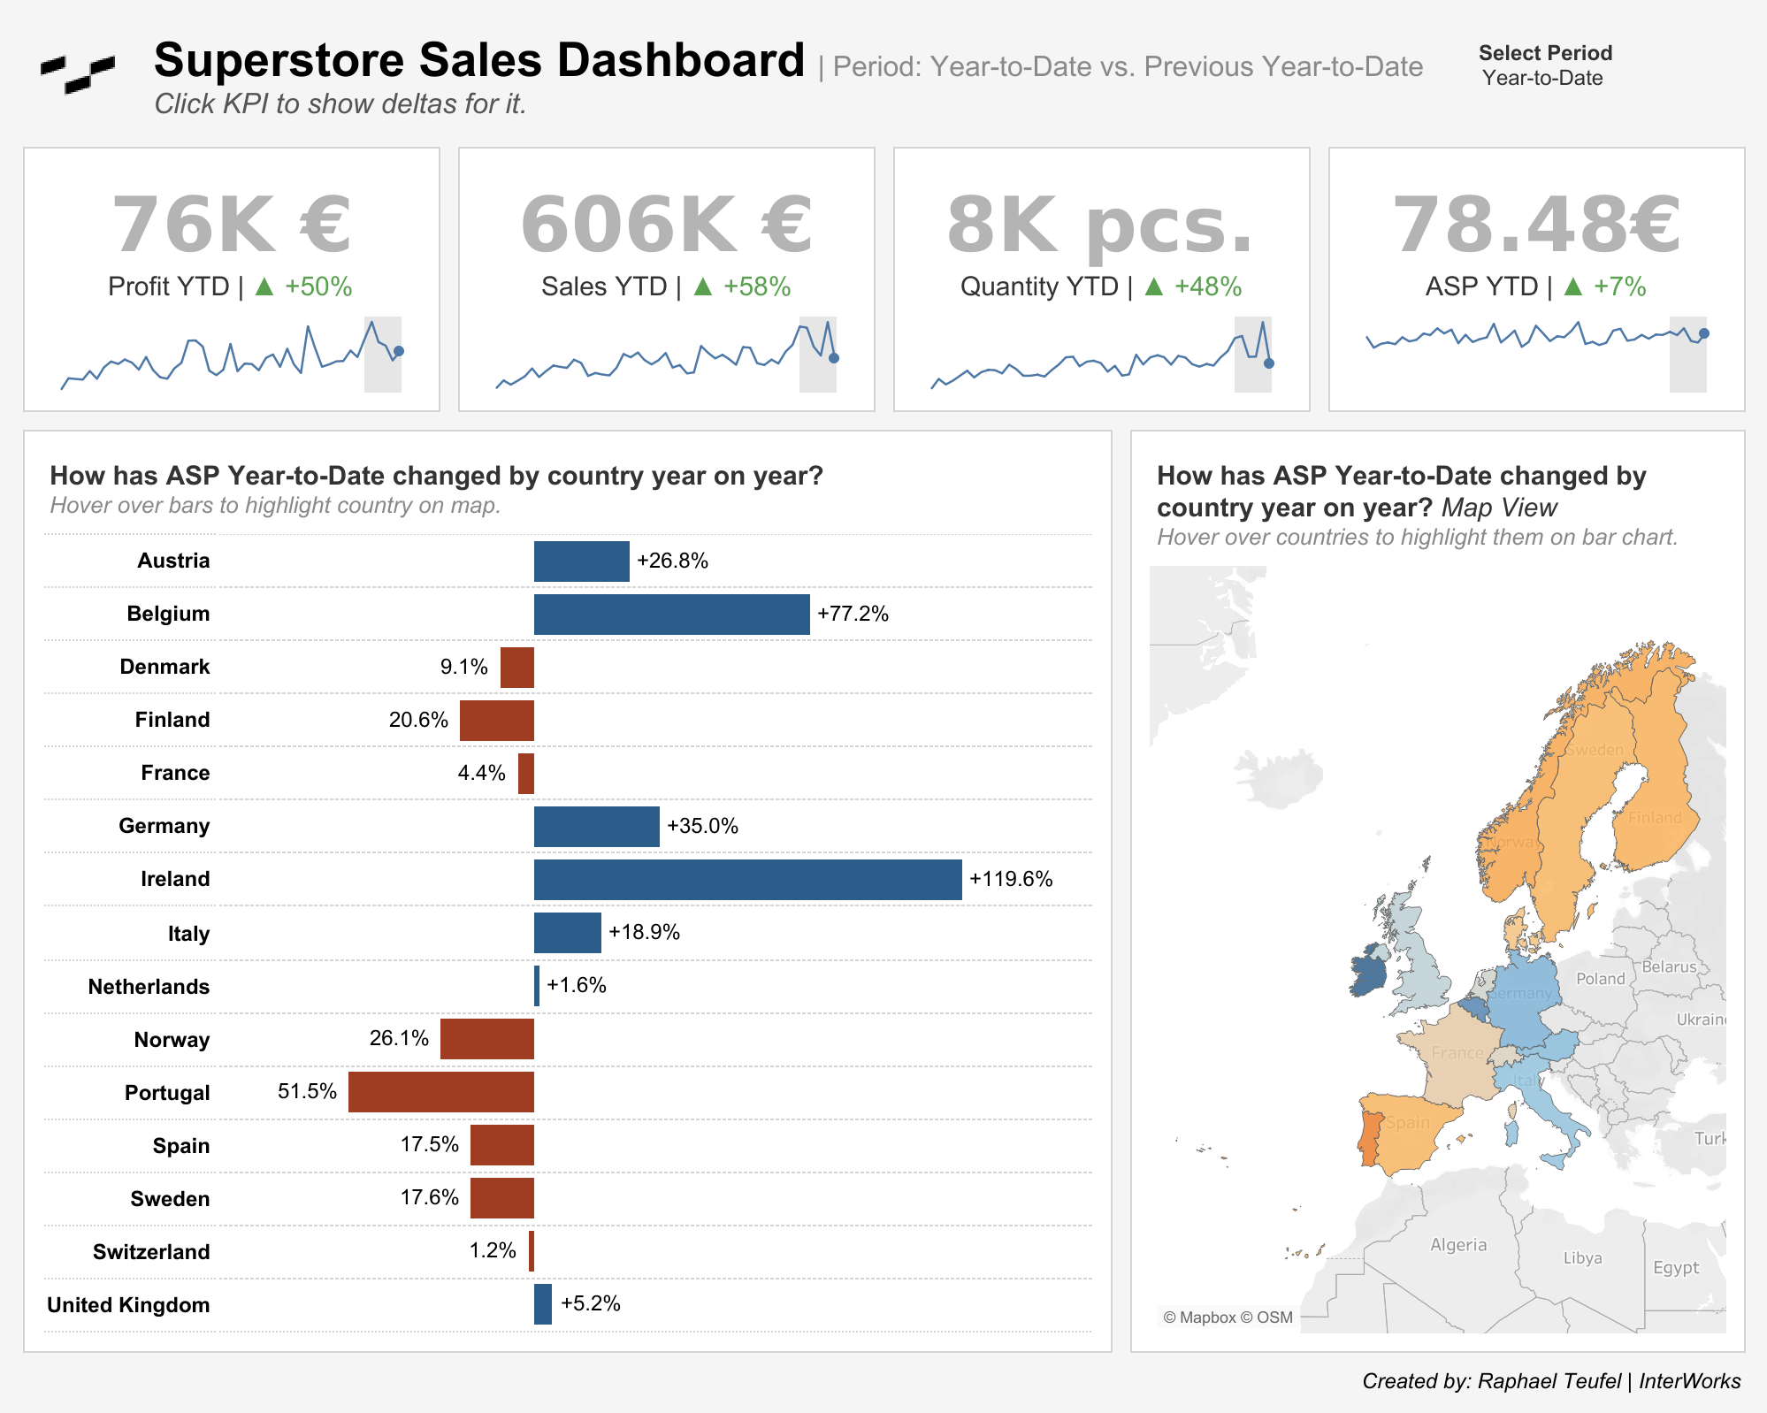1767x1413 pixels.
Task: Click Portugal's red 51.5% bar
Action: (x=440, y=1092)
